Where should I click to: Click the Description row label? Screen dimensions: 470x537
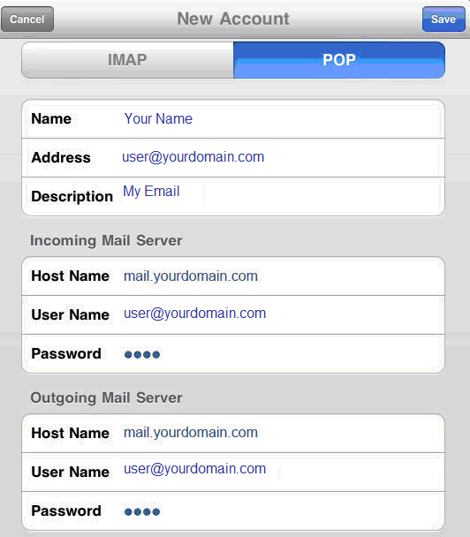coord(72,197)
